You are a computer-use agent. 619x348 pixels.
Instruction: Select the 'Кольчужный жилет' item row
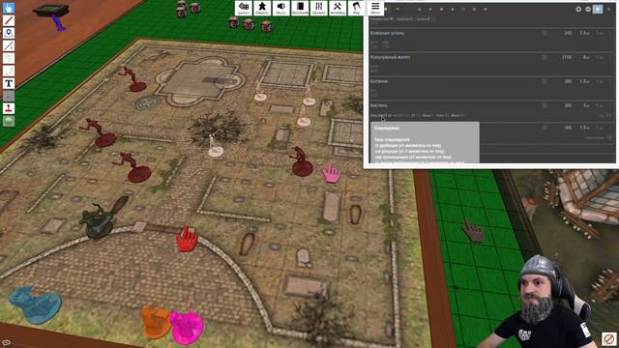pyautogui.click(x=492, y=64)
